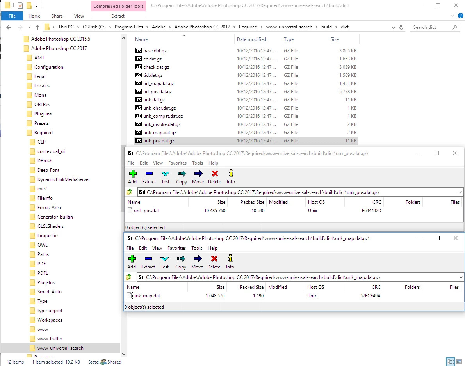465x366 pixels.
Task: Click New folder icon in Explorer quick access toolbar
Action: tap(29, 5)
